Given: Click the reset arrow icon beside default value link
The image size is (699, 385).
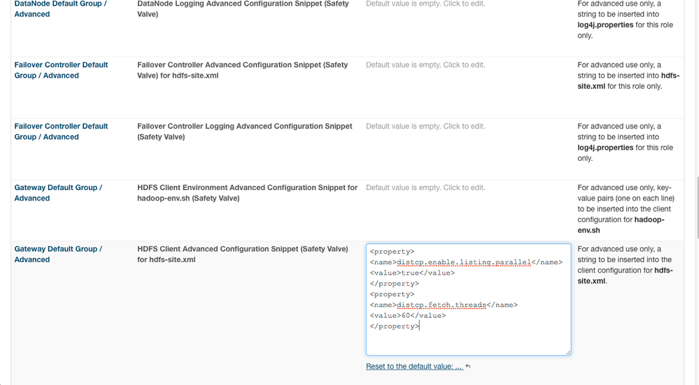Looking at the screenshot, I should pos(468,366).
